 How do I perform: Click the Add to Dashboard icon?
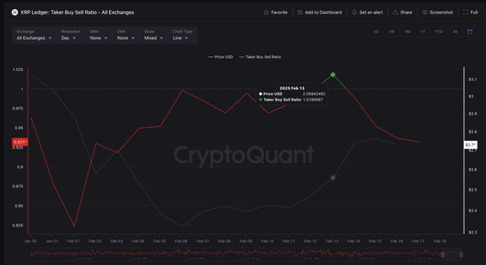300,12
